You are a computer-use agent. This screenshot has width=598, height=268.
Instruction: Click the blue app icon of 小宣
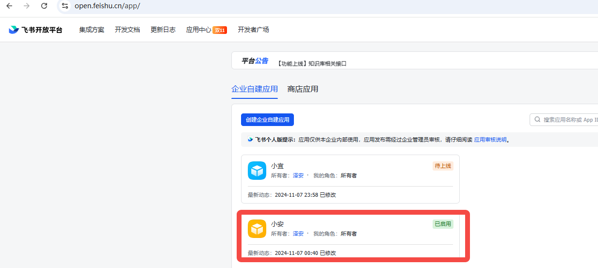(x=257, y=171)
